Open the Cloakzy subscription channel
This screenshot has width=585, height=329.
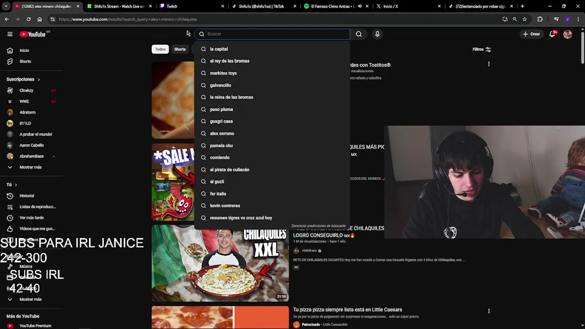(x=27, y=90)
